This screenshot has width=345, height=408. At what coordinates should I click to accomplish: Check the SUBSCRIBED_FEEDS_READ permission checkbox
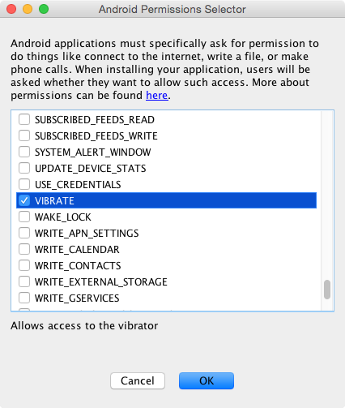pyautogui.click(x=24, y=119)
